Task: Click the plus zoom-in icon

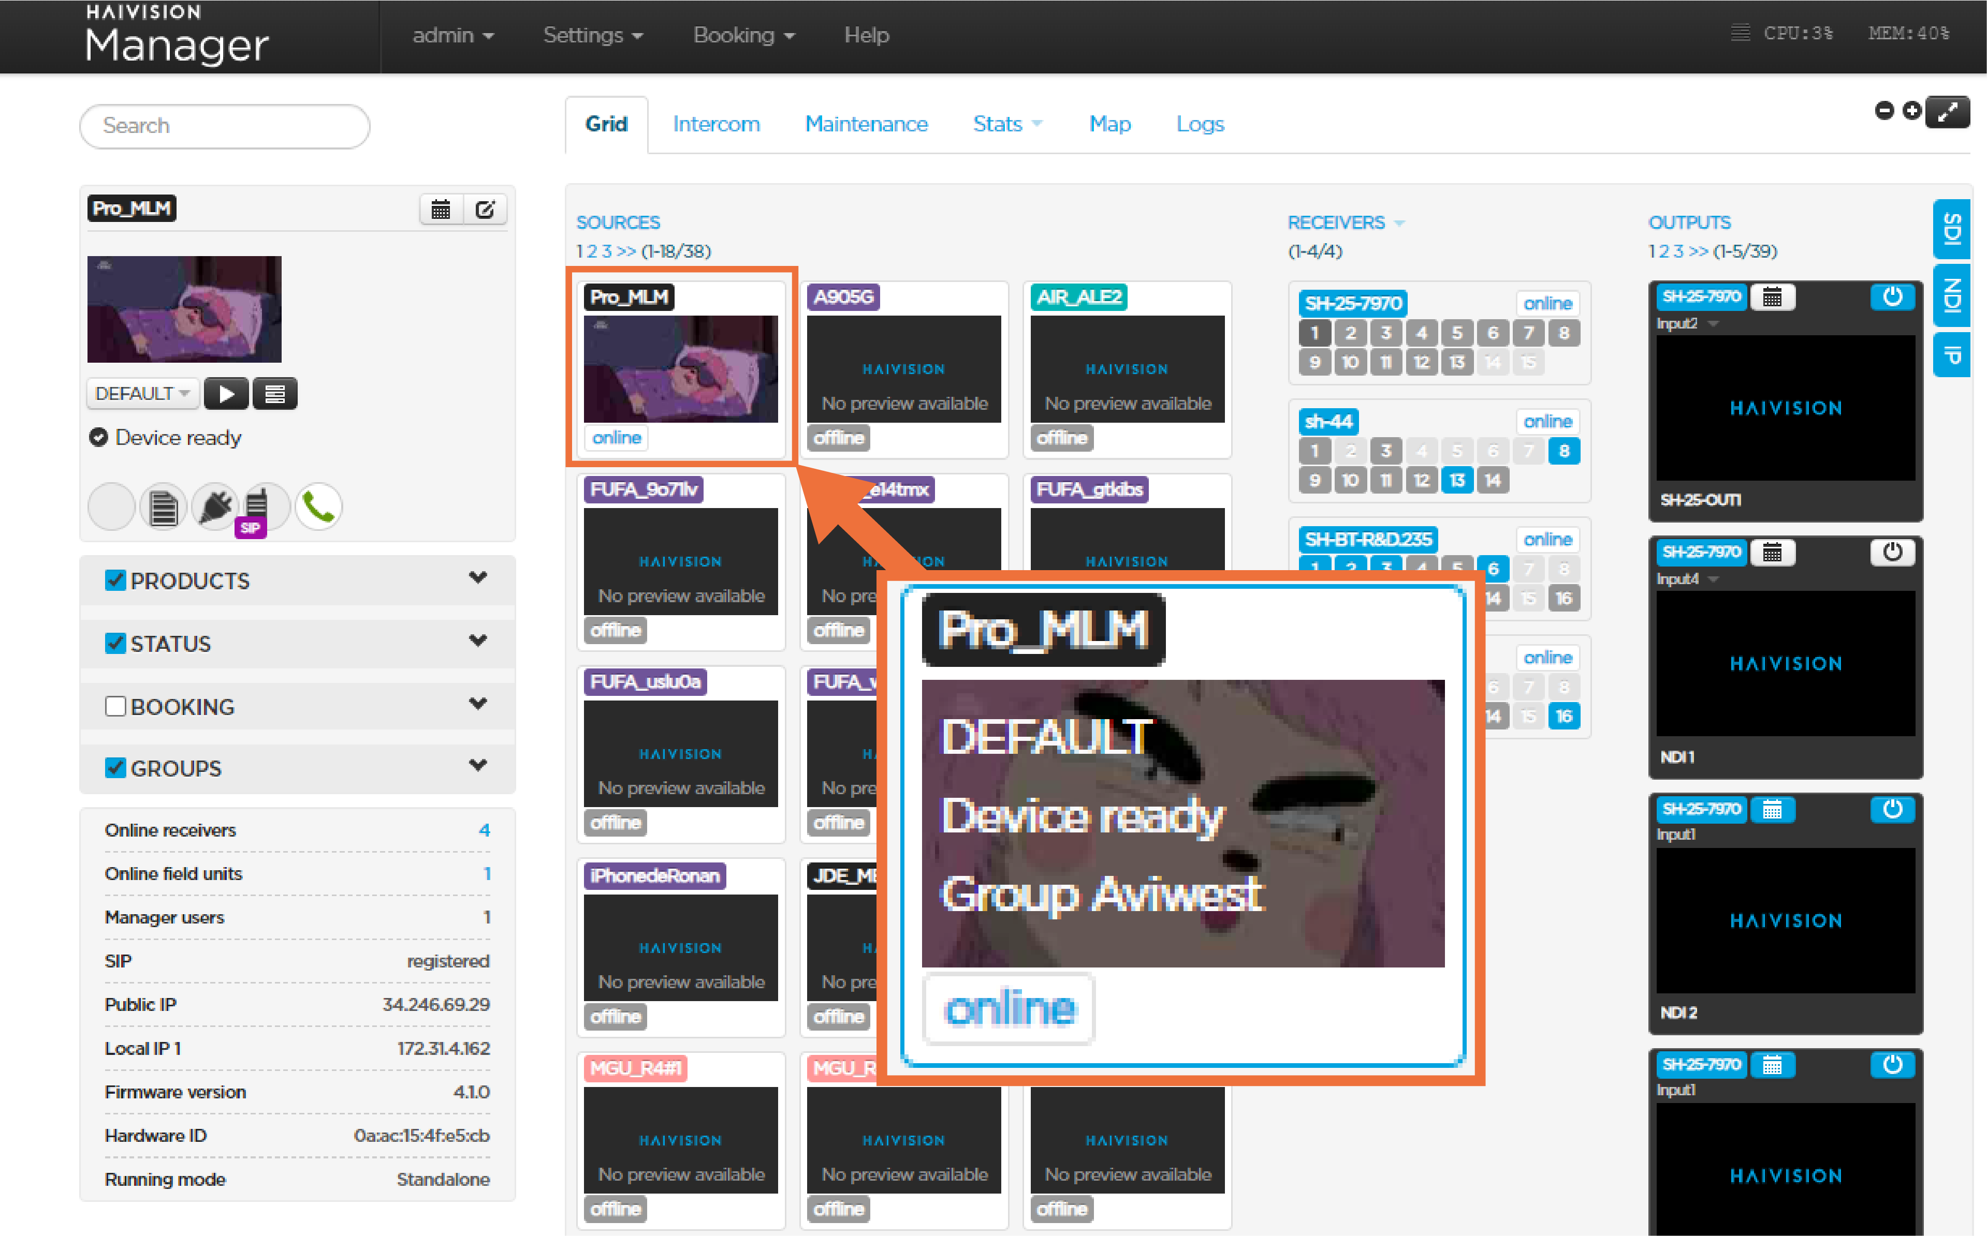Action: tap(1912, 110)
